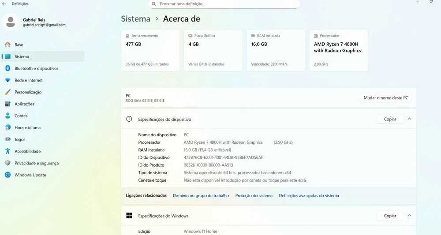Open Privacidade e segurança settings
Screen dimensions: 441x235
(43, 163)
